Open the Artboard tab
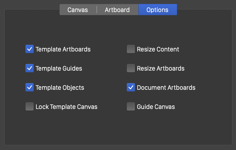236x150 pixels. [117, 10]
